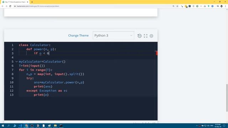The width and height of the screenshot is (228, 128).
Task: Open the dark square extension icon
Action: click(x=190, y=6)
